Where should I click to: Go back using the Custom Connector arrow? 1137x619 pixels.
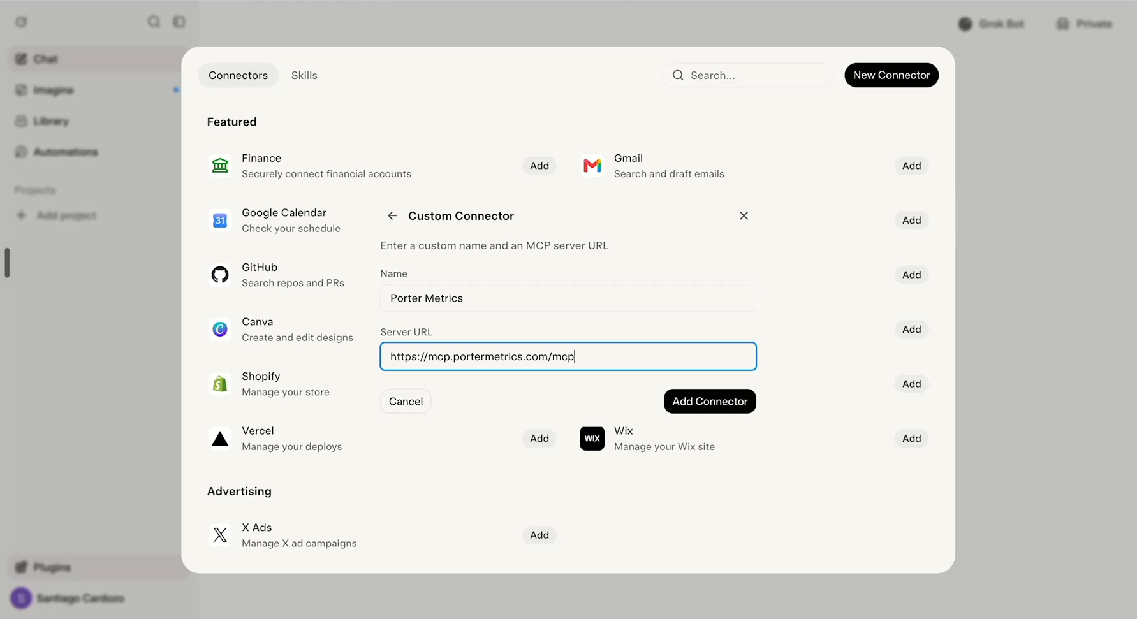pyautogui.click(x=392, y=216)
